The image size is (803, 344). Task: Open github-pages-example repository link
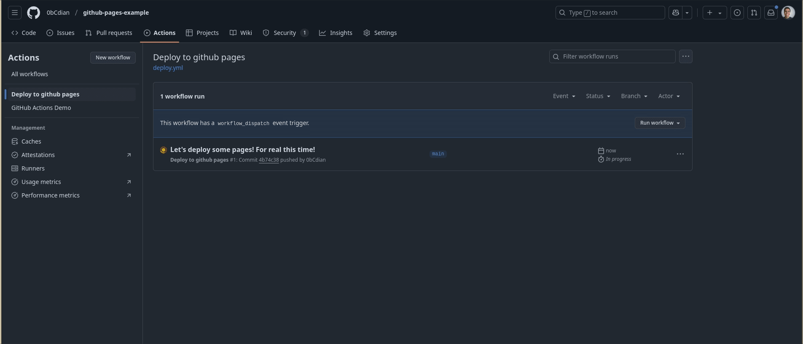[x=116, y=13]
